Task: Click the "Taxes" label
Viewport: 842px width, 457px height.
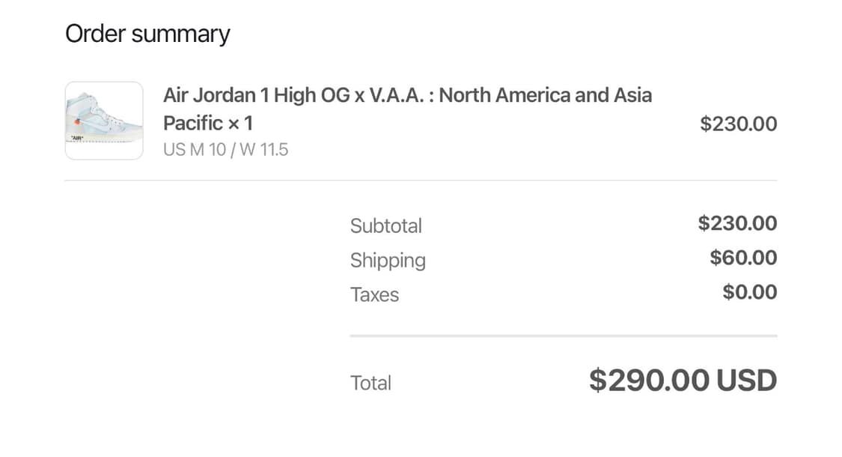Action: coord(374,294)
